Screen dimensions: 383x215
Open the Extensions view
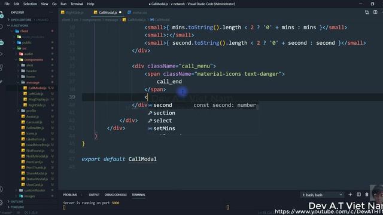[x=1, y=67]
